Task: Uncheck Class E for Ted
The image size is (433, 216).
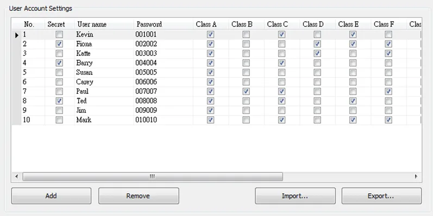Action: pos(353,101)
